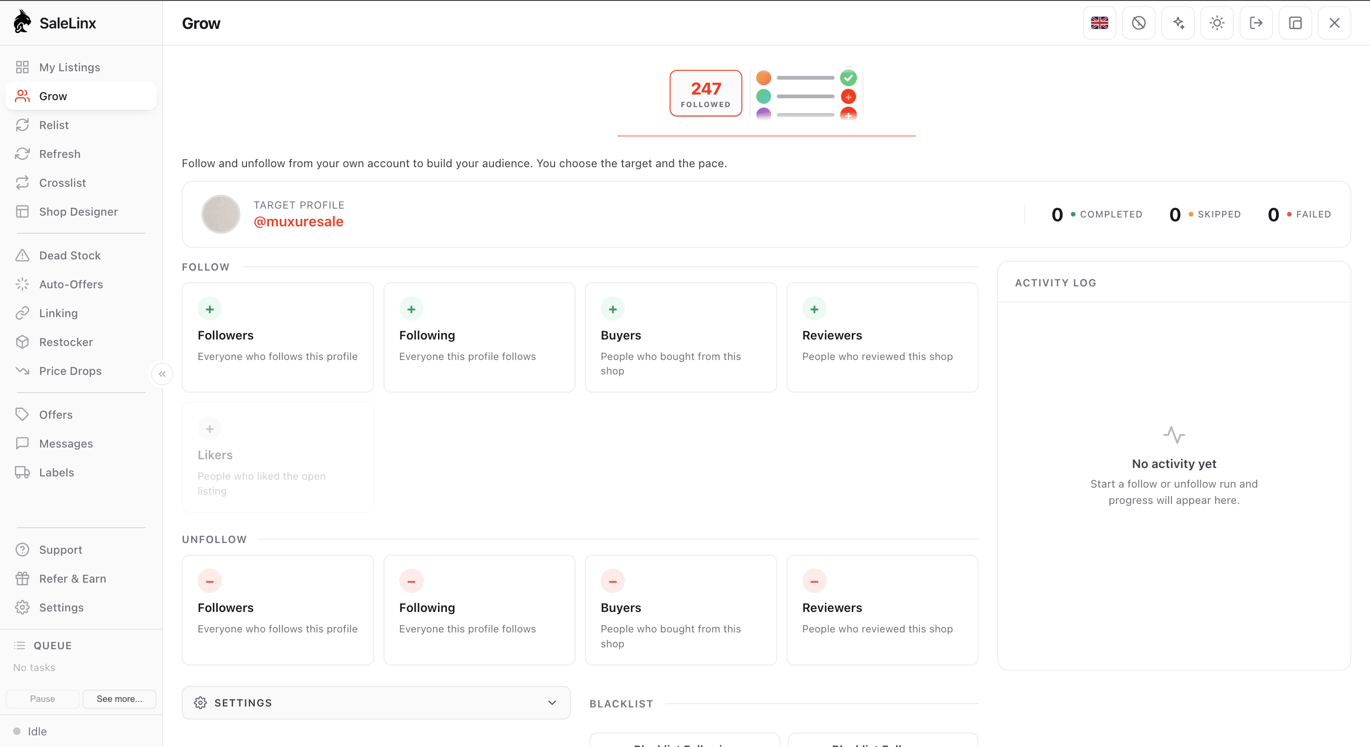Click the See more... button
This screenshot has width=1370, height=747.
[x=119, y=699]
